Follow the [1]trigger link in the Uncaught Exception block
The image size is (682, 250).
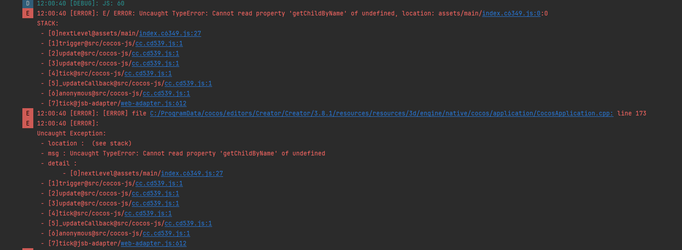159,183
